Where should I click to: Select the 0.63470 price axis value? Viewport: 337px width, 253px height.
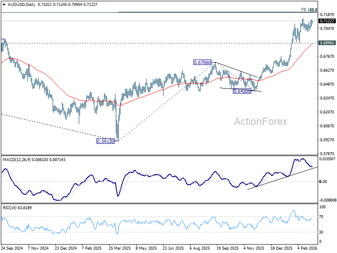[x=327, y=98]
